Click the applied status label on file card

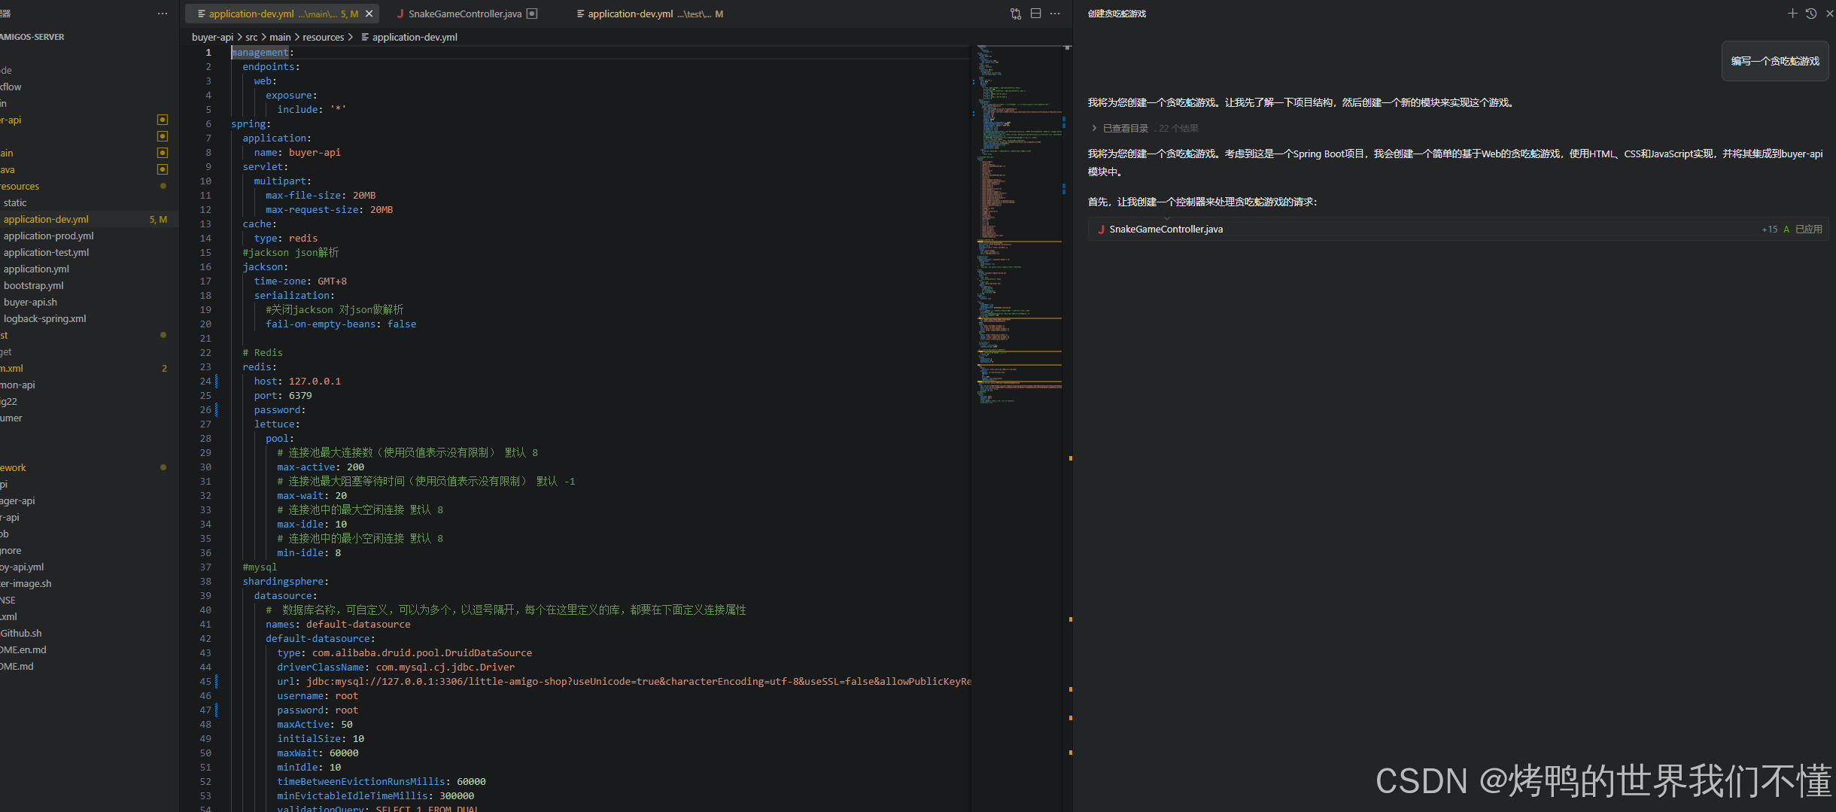coord(1809,229)
